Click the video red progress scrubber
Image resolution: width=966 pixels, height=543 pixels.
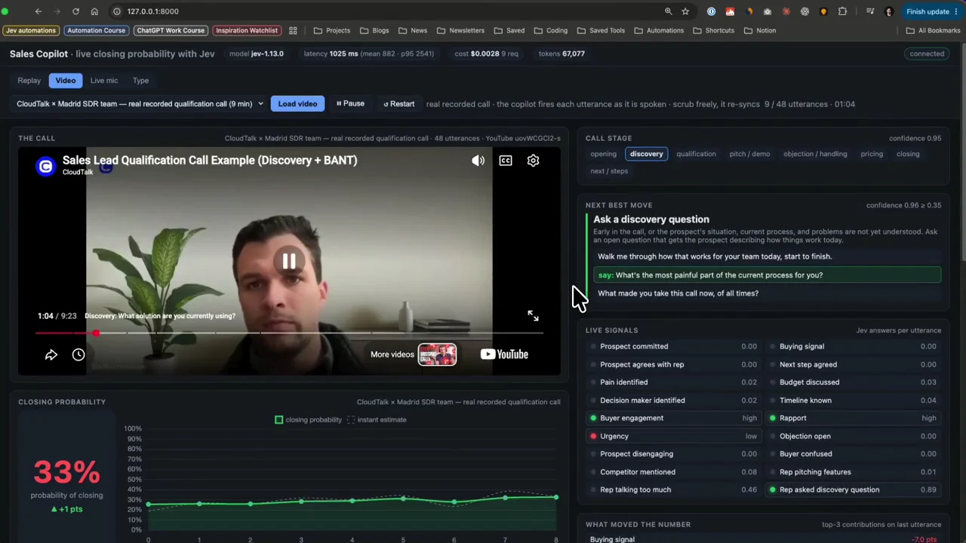click(x=96, y=333)
